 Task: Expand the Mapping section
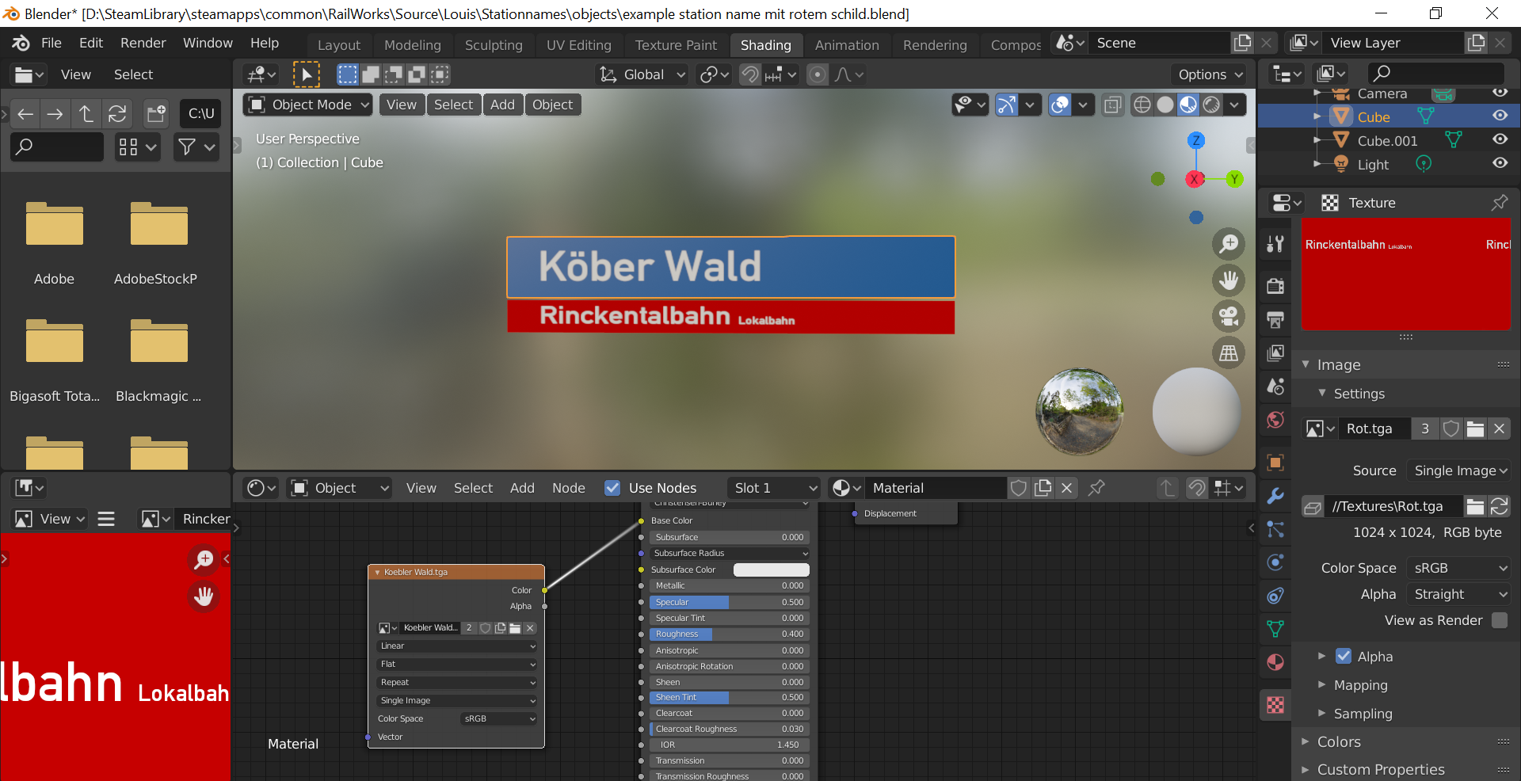click(1360, 685)
